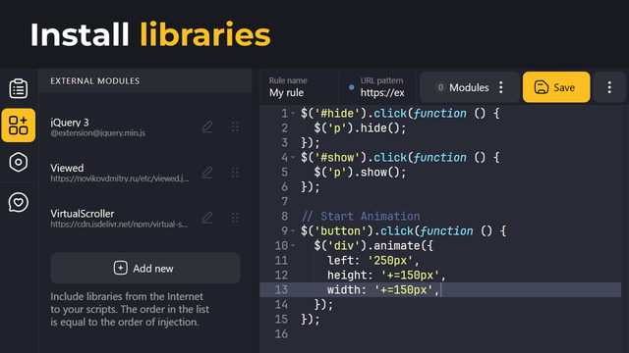The width and height of the screenshot is (629, 353).
Task: Click the $('p').hide(); code line
Action: [360, 128]
